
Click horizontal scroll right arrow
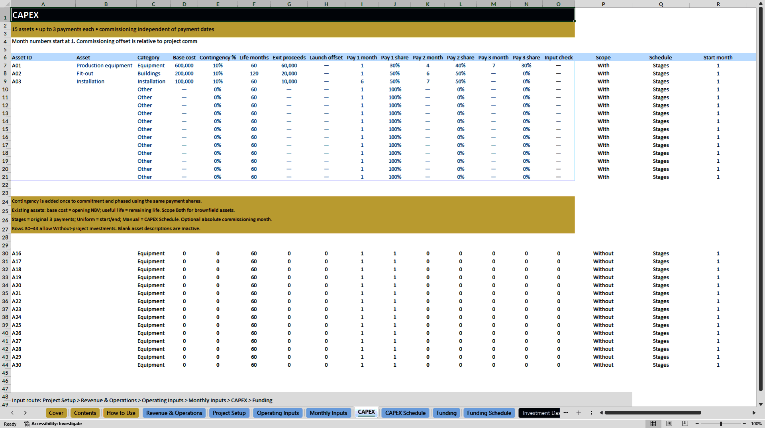pyautogui.click(x=754, y=413)
